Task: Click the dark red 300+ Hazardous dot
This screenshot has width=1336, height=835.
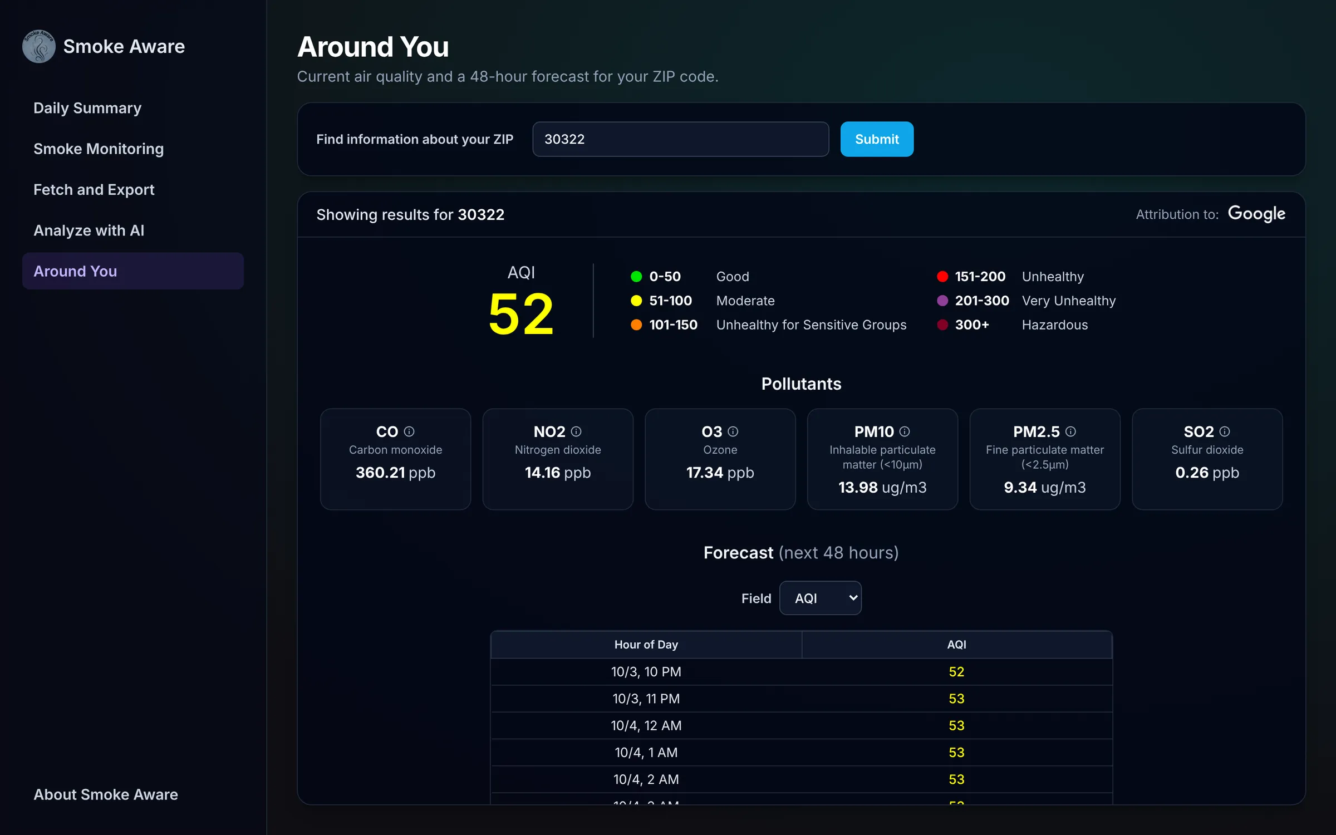Action: (942, 325)
